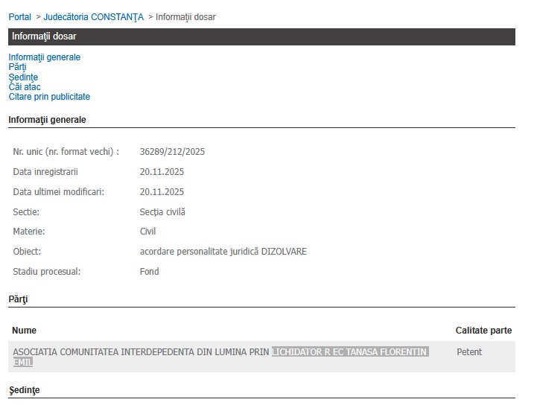Click the Data ultimei modificari date value
This screenshot has height=411, width=534.
[x=162, y=192]
